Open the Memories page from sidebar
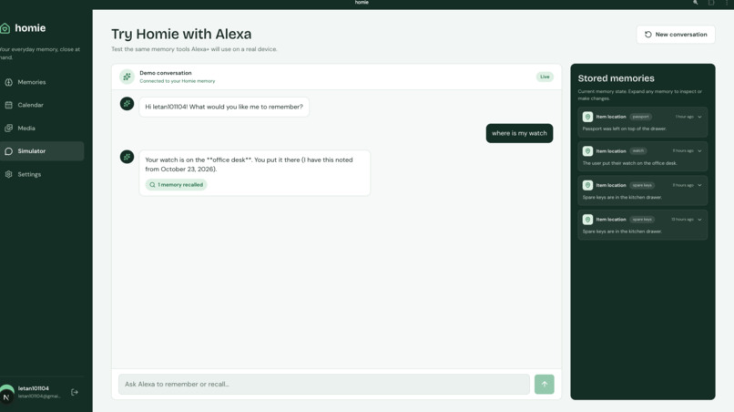The width and height of the screenshot is (734, 412). coord(42,82)
